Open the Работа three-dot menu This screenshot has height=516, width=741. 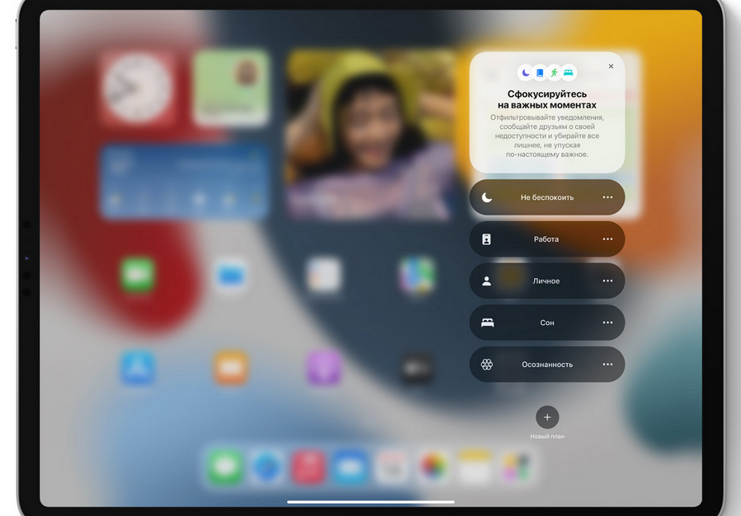[607, 239]
